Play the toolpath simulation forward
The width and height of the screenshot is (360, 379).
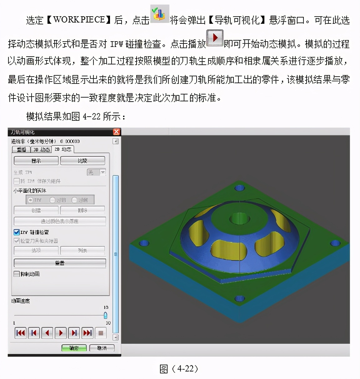[61, 333]
